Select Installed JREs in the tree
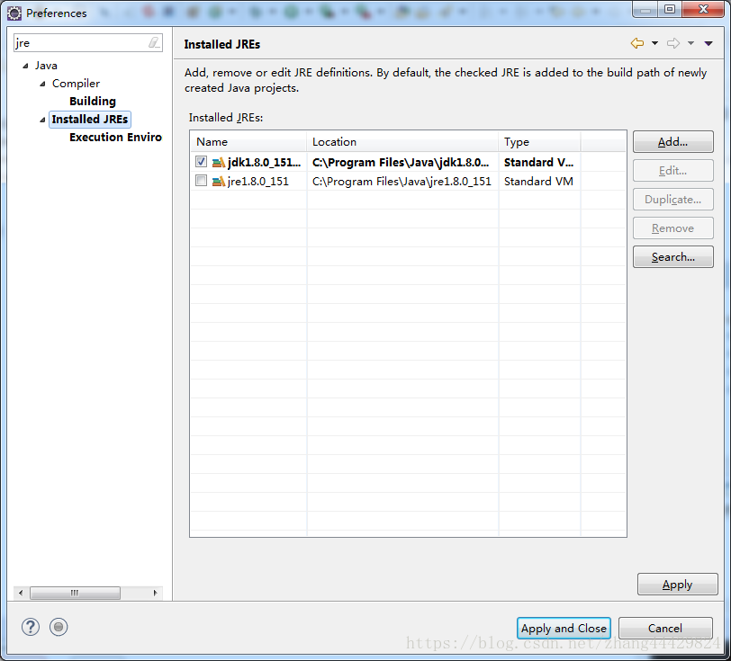This screenshot has width=731, height=661. 90,120
